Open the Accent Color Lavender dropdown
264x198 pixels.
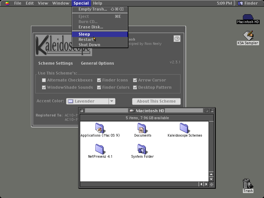pyautogui.click(x=90, y=101)
